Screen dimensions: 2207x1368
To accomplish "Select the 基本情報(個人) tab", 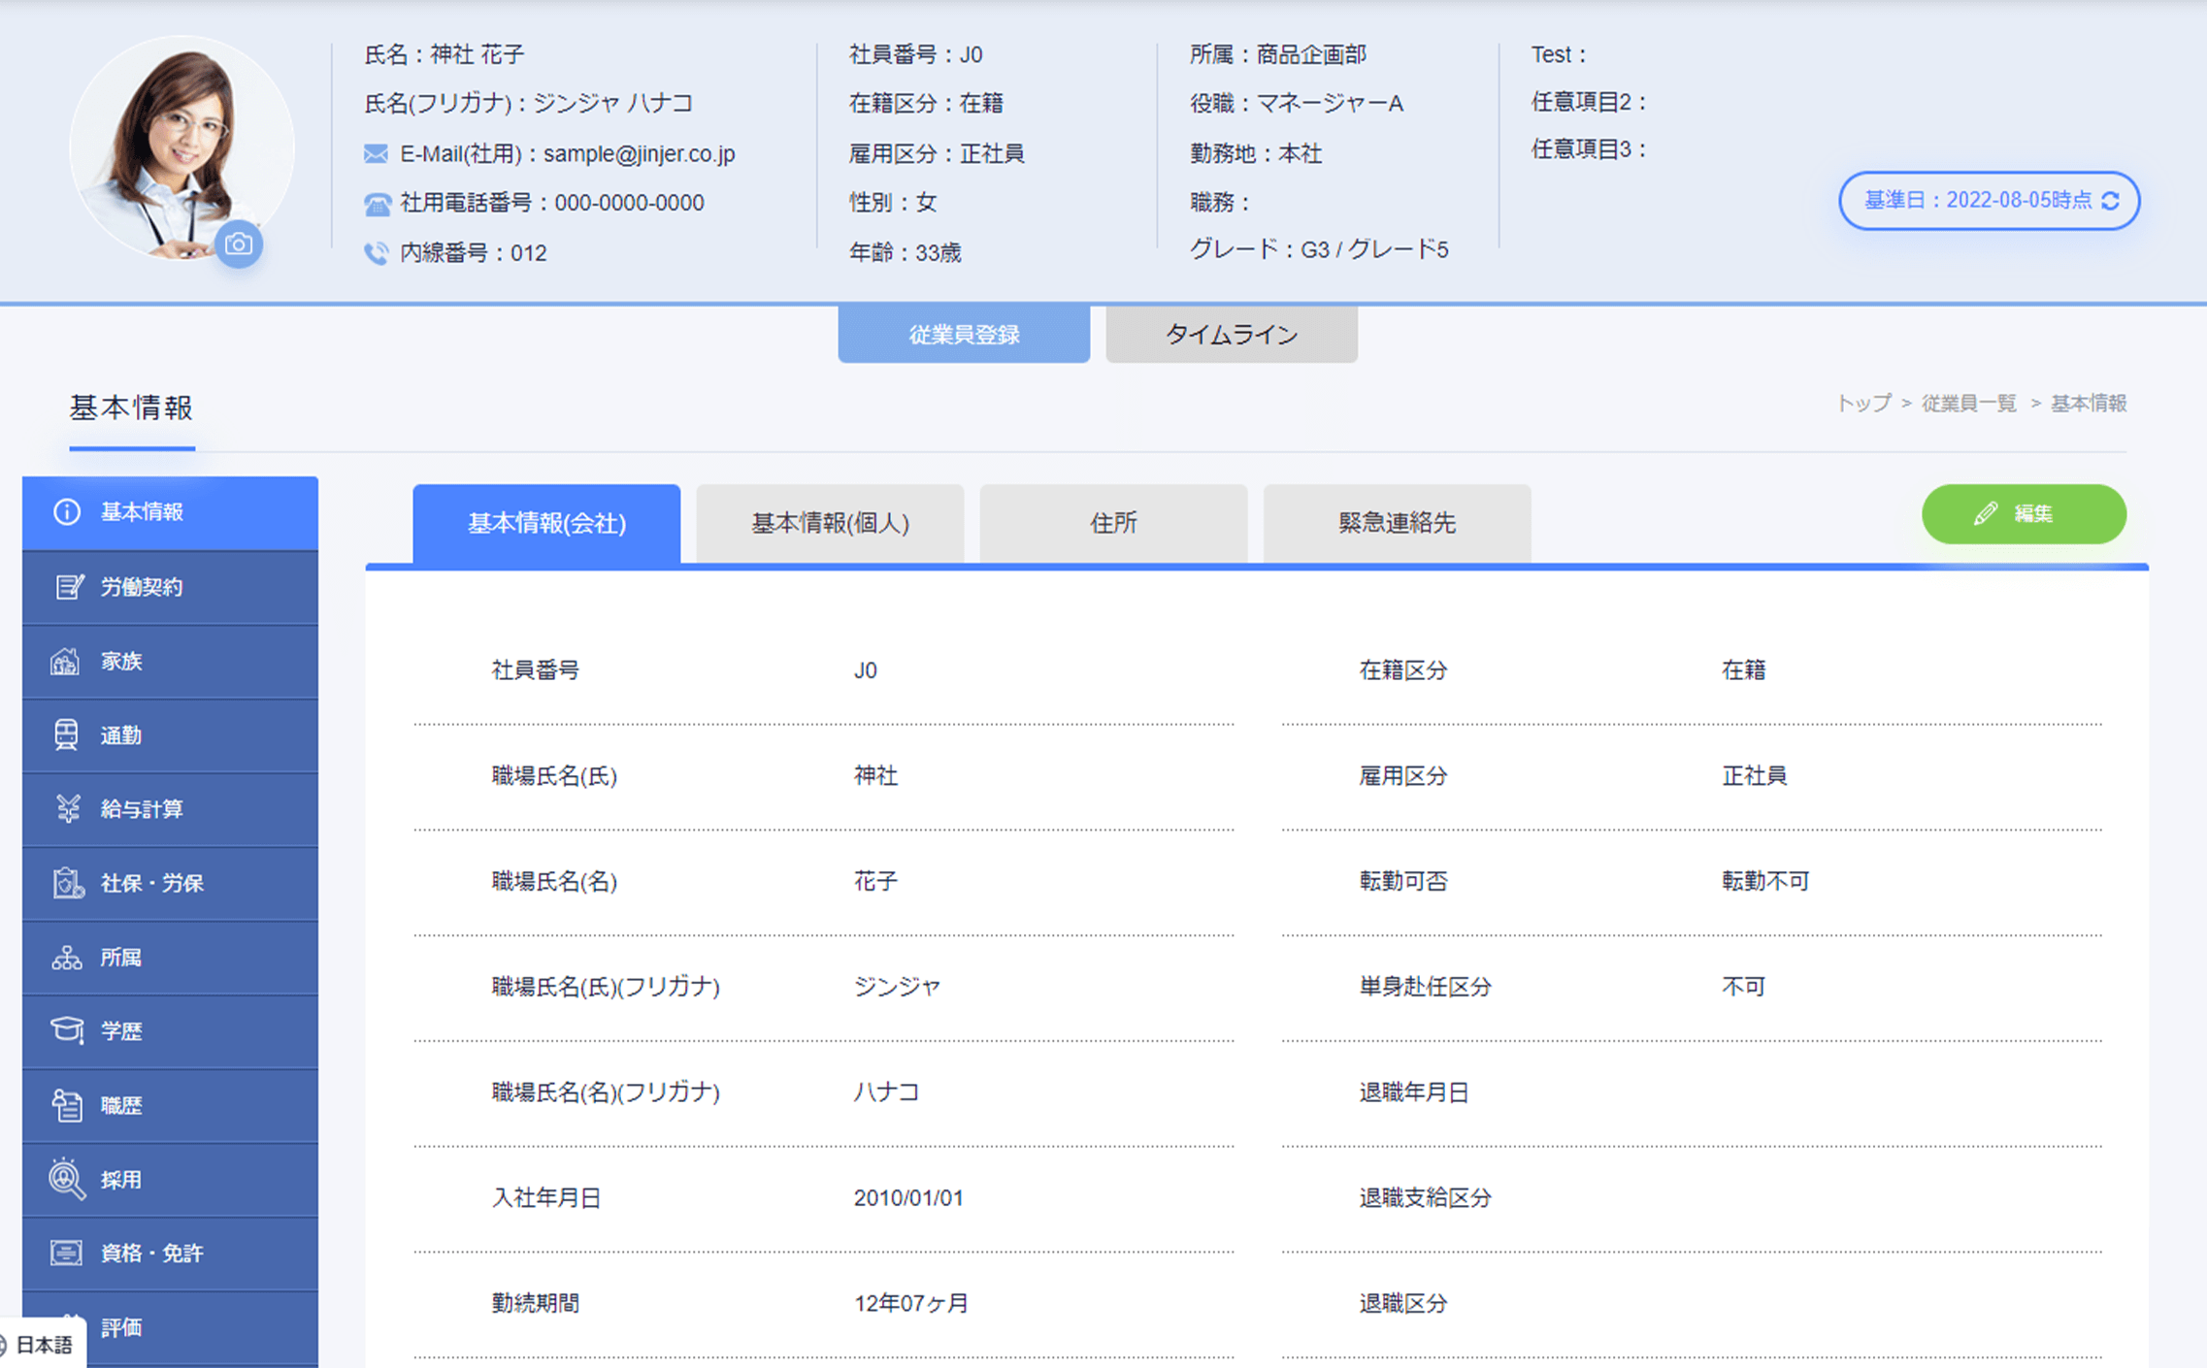I will click(x=830, y=523).
